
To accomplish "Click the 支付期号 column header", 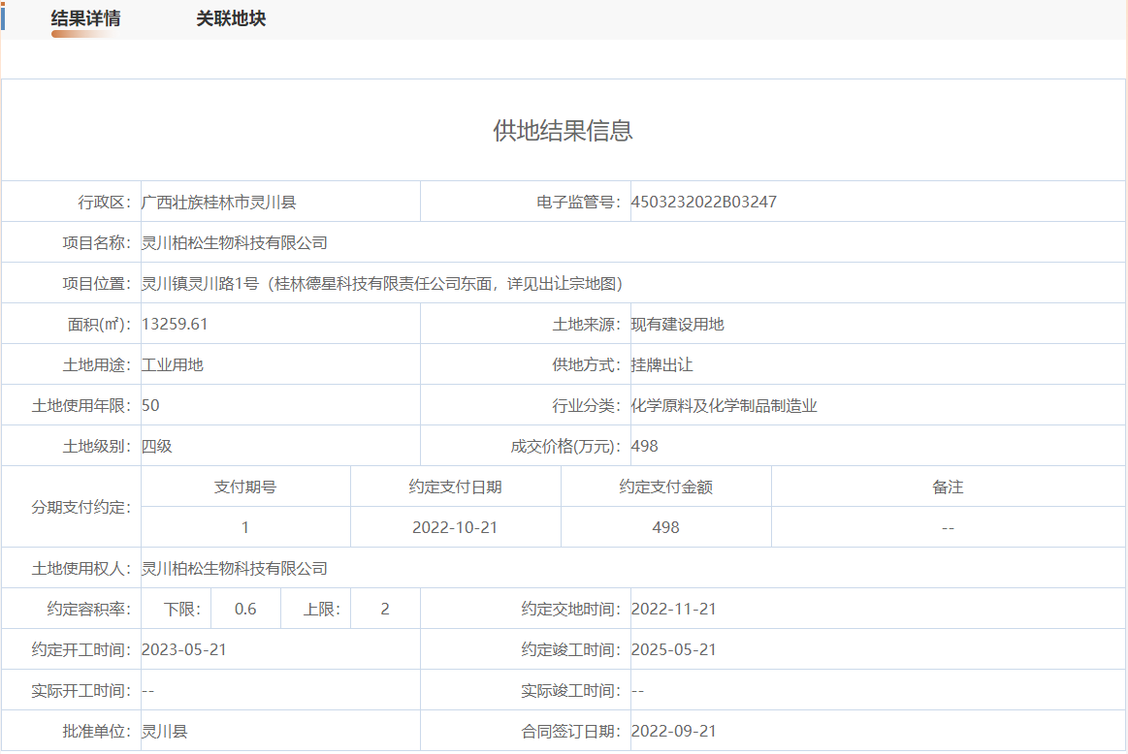I will click(245, 487).
